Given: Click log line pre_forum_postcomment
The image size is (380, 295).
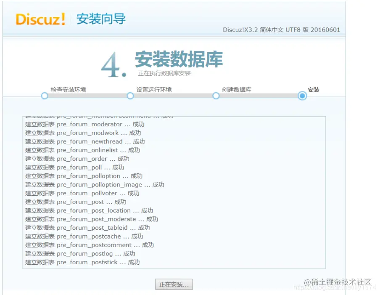Looking at the screenshot, I should pyautogui.click(x=90, y=245).
